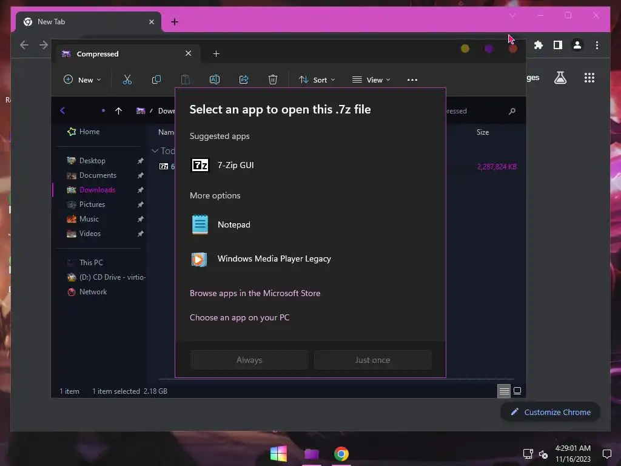Click Chrome's forward arrow button

[44, 45]
